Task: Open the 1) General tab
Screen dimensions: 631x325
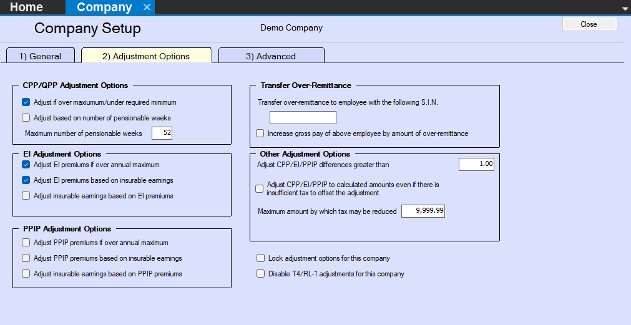Action: pos(41,56)
